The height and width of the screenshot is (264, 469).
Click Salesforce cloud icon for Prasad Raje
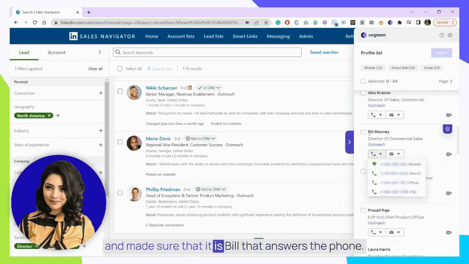tap(448, 232)
